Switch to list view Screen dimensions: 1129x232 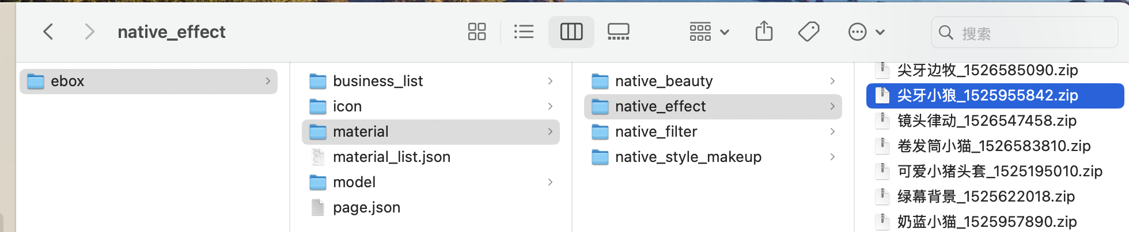(523, 32)
